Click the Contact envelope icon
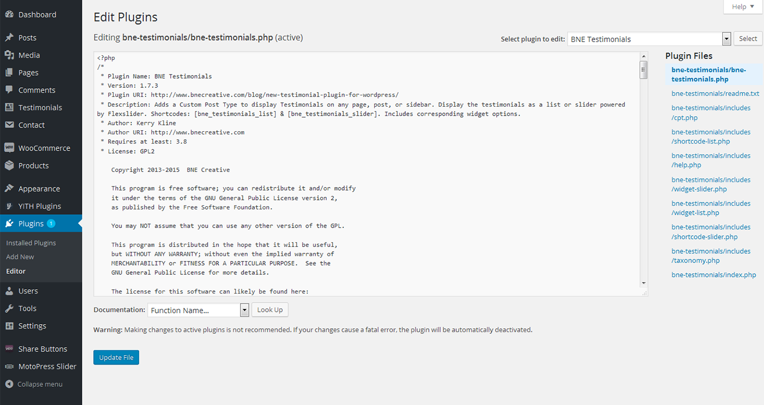The image size is (764, 405). [x=9, y=125]
